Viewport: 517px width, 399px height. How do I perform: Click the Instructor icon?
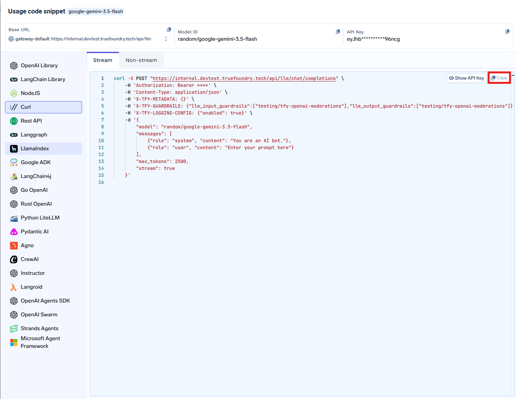pos(14,273)
